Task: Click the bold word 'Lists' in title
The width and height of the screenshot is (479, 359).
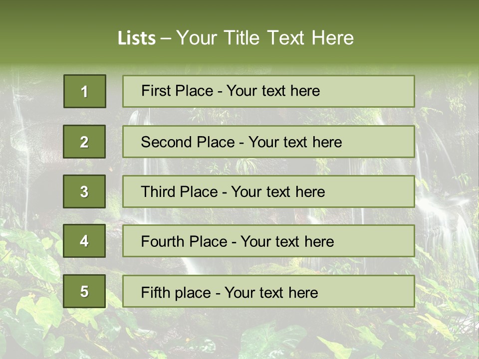Action: tap(137, 38)
